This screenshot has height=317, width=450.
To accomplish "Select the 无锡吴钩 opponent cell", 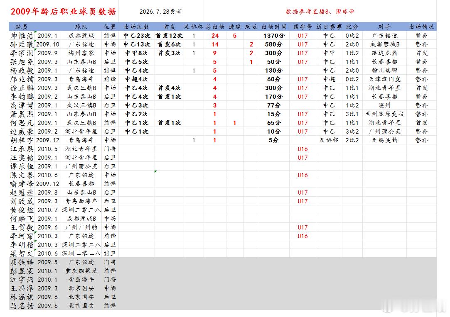I will (x=385, y=140).
